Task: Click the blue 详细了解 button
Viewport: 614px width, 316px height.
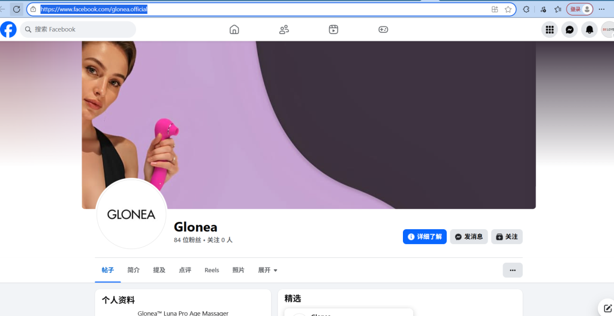Action: [x=425, y=236]
